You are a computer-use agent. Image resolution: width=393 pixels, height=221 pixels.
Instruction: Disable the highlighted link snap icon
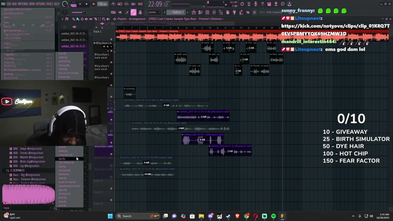(x=133, y=12)
